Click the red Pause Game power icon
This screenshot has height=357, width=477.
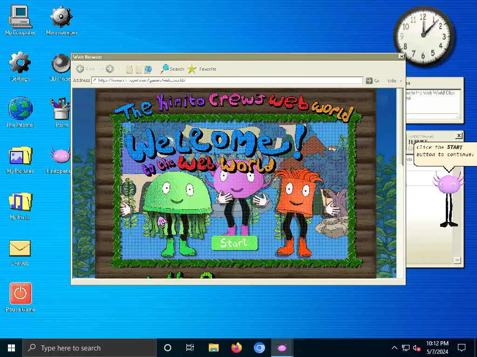[x=20, y=297]
